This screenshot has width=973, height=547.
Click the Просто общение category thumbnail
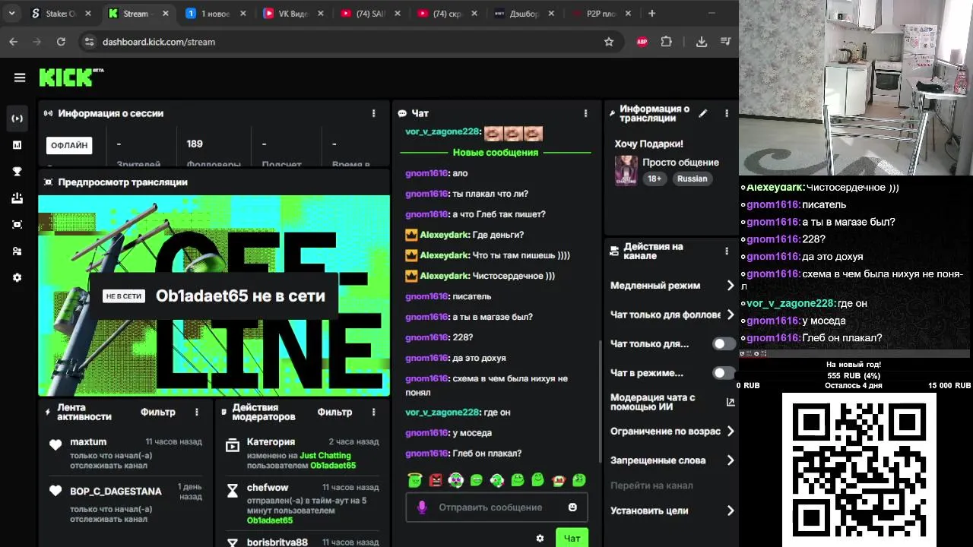pyautogui.click(x=626, y=170)
